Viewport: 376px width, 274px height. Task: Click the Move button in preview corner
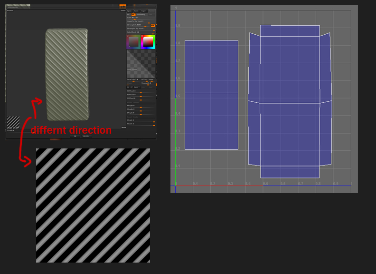point(124,127)
